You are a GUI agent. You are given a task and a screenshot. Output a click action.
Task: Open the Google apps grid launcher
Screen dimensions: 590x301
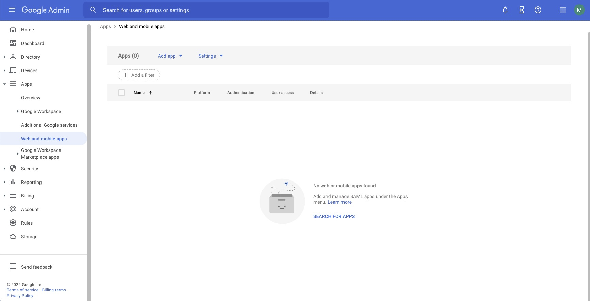point(563,10)
